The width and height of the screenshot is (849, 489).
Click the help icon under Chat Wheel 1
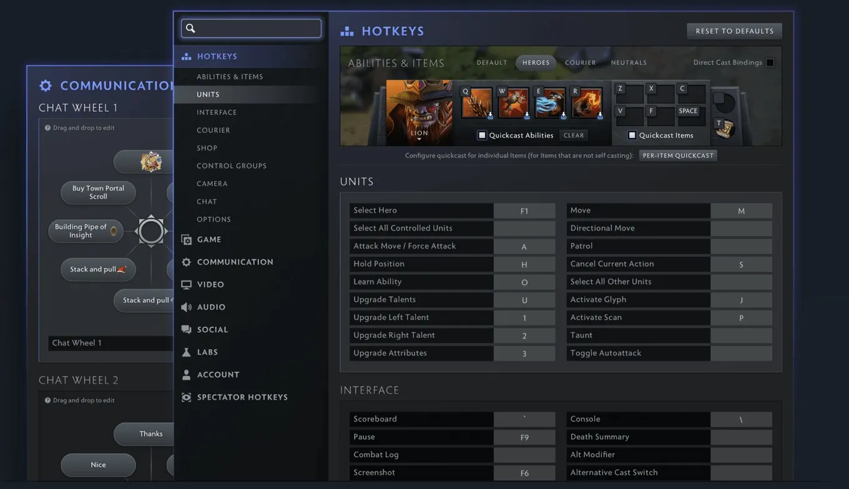[47, 128]
